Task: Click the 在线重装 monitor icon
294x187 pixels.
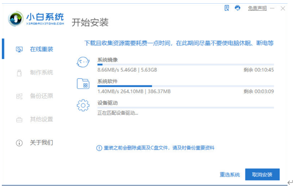Action: [x=19, y=49]
